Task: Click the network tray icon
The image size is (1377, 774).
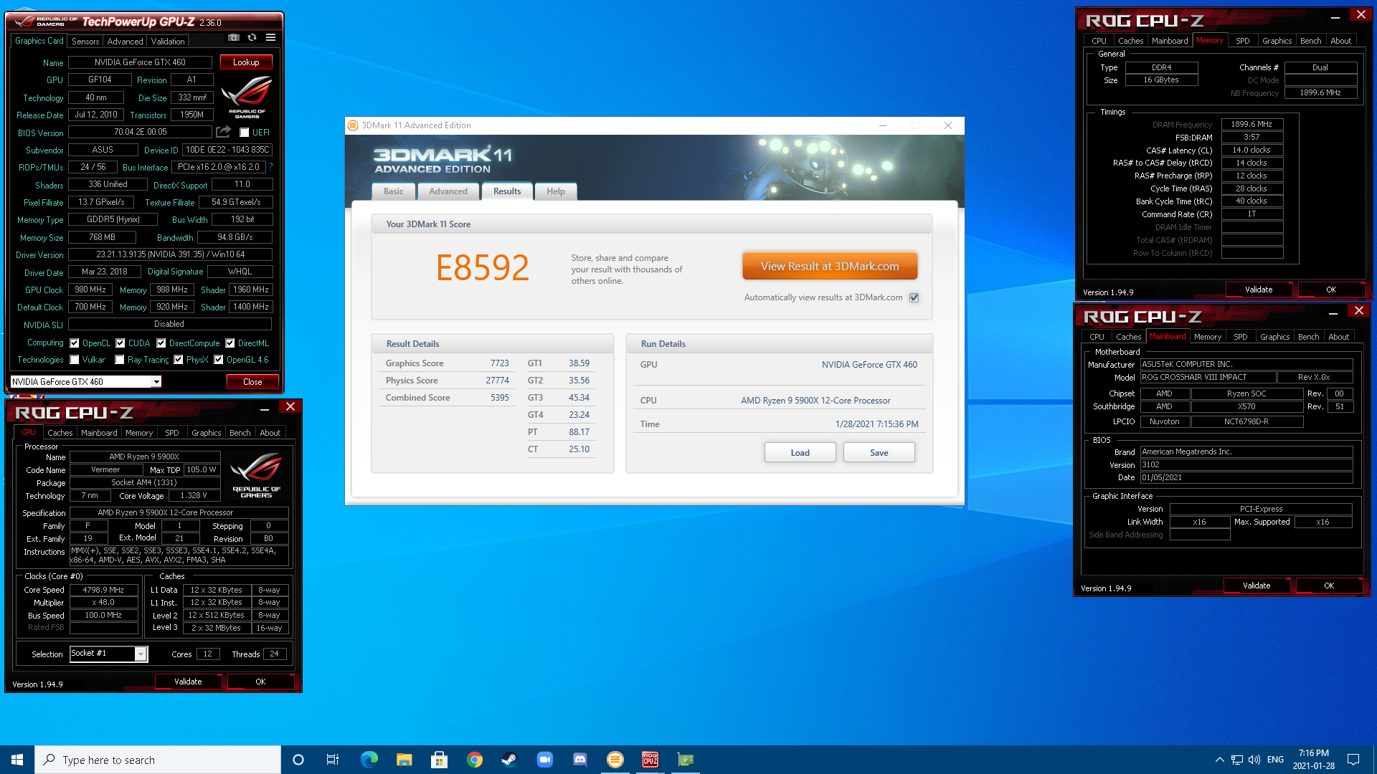Action: 1237,760
